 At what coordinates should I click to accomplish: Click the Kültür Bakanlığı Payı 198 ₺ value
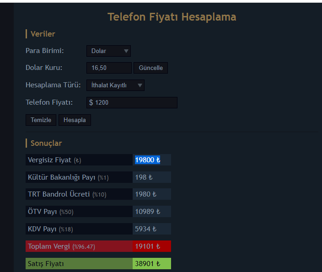(x=144, y=177)
